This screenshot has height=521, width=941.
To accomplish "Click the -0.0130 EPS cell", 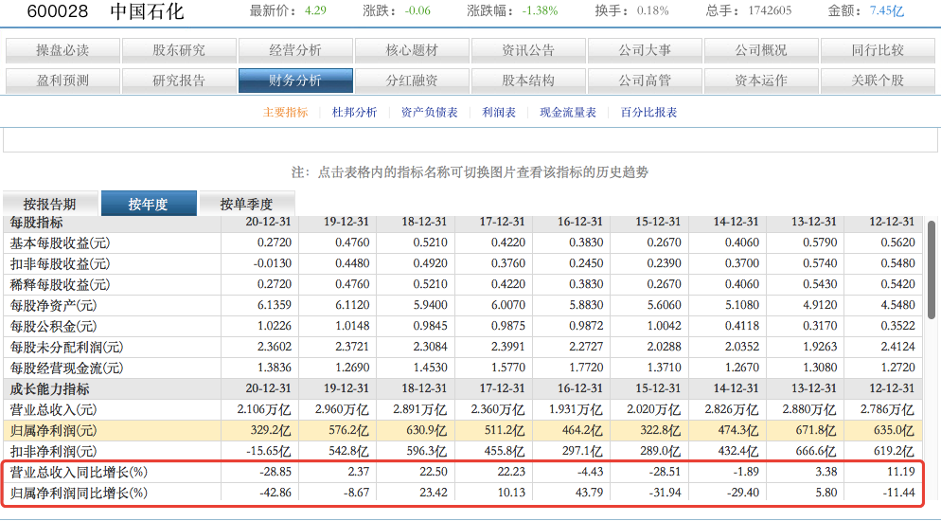I will click(x=273, y=263).
